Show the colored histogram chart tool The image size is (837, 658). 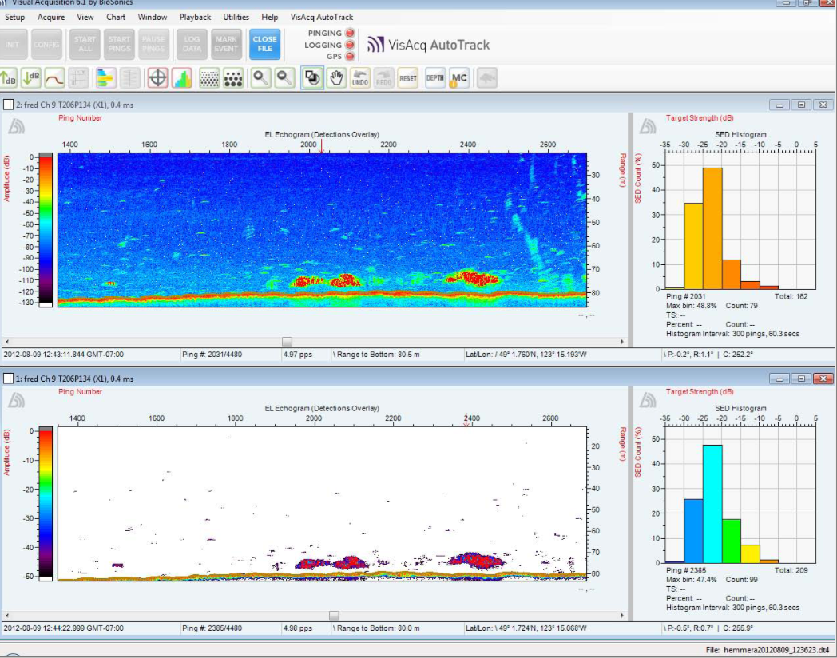pyautogui.click(x=181, y=78)
